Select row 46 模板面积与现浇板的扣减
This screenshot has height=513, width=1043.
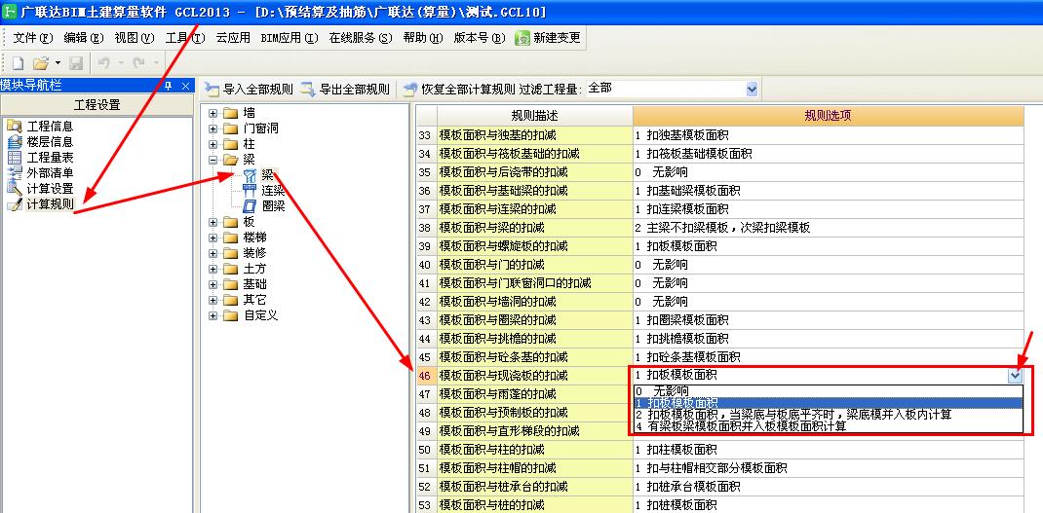coord(535,376)
